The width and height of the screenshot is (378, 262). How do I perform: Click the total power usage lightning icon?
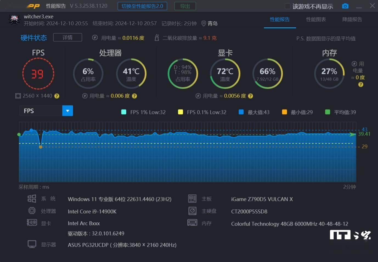click(95, 38)
